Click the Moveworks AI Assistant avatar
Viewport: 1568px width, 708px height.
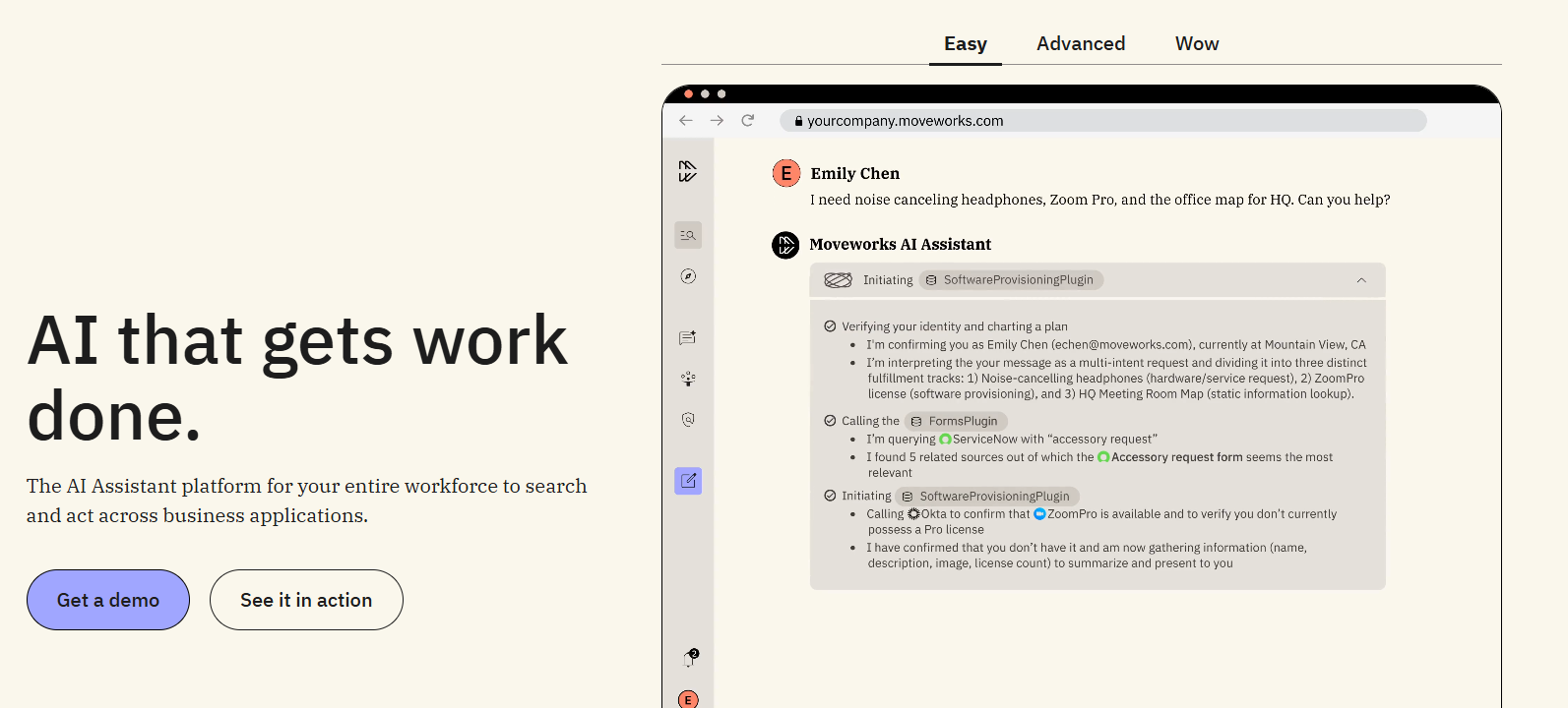785,245
